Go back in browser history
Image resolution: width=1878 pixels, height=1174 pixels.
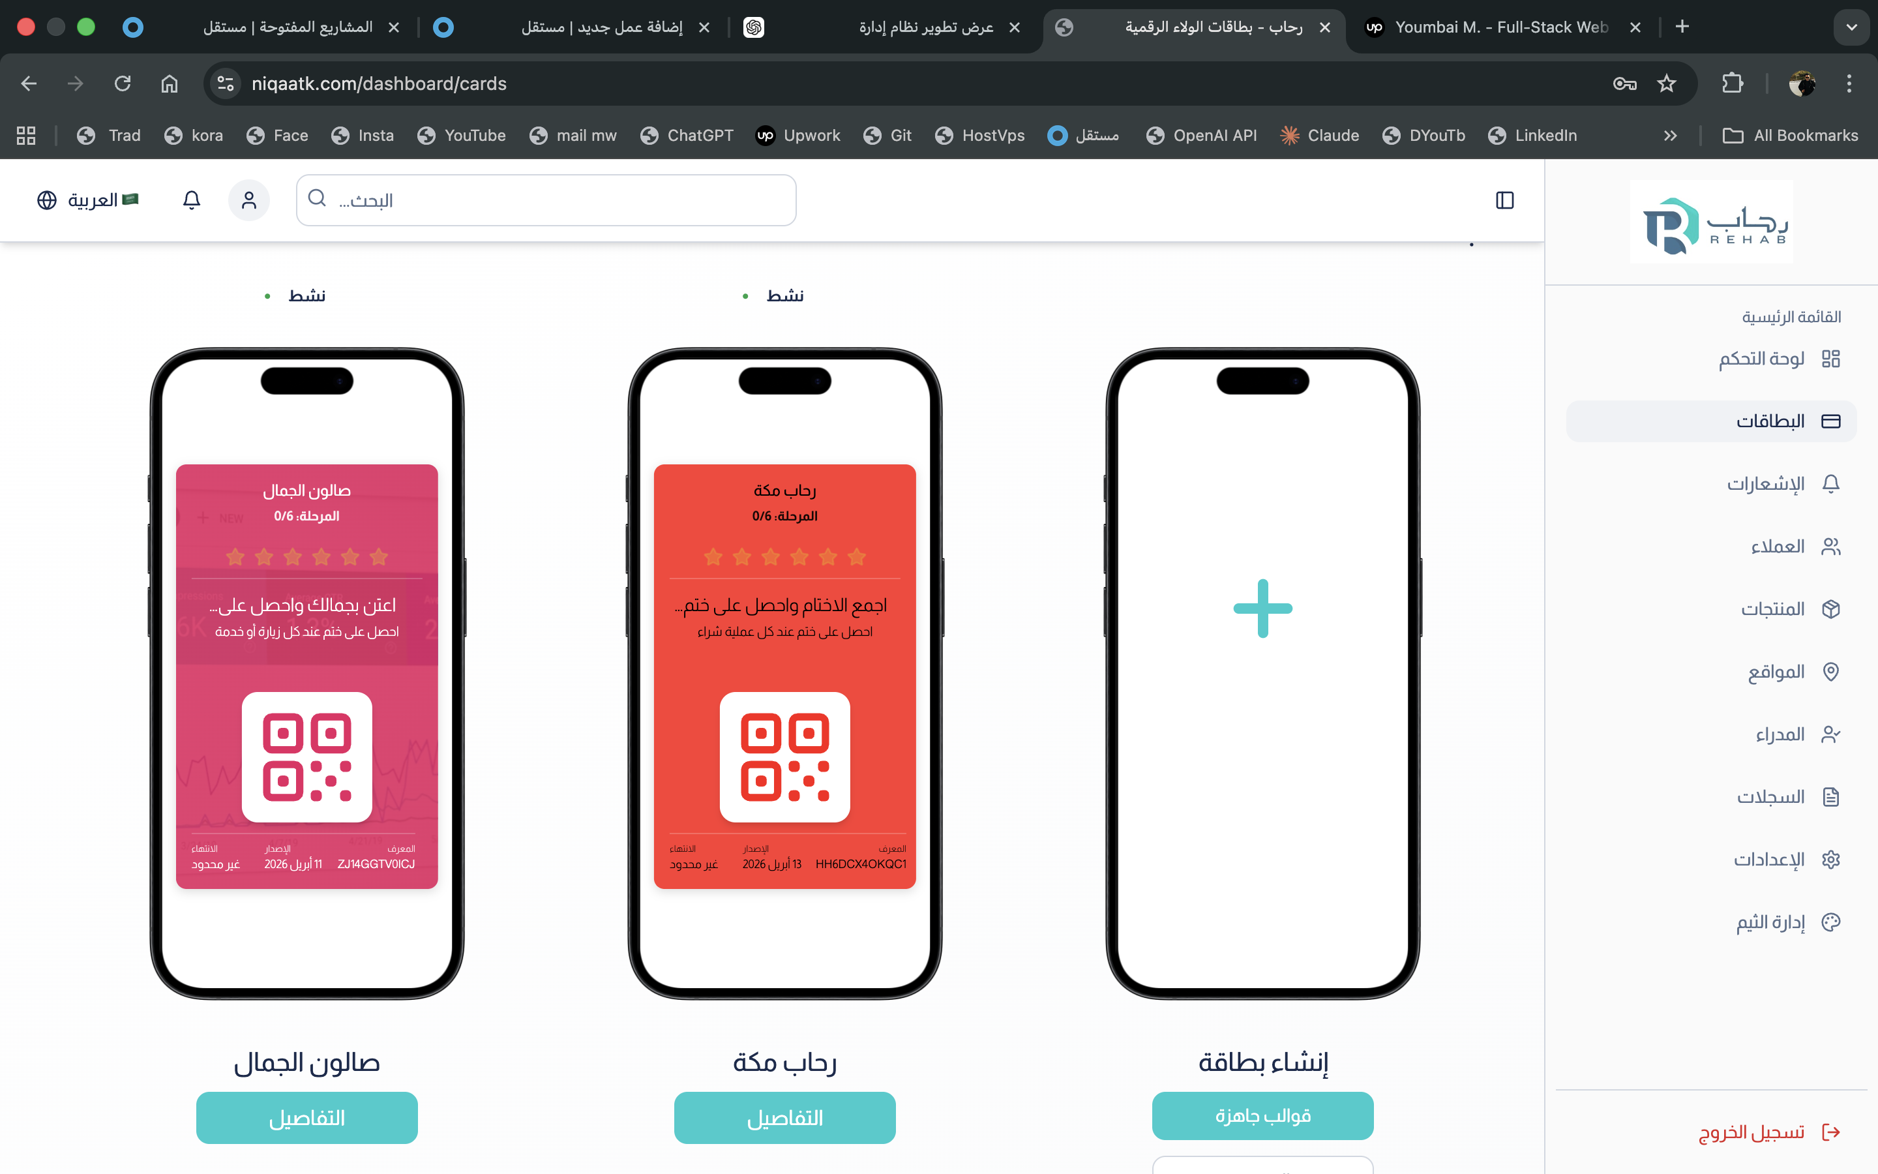point(29,84)
